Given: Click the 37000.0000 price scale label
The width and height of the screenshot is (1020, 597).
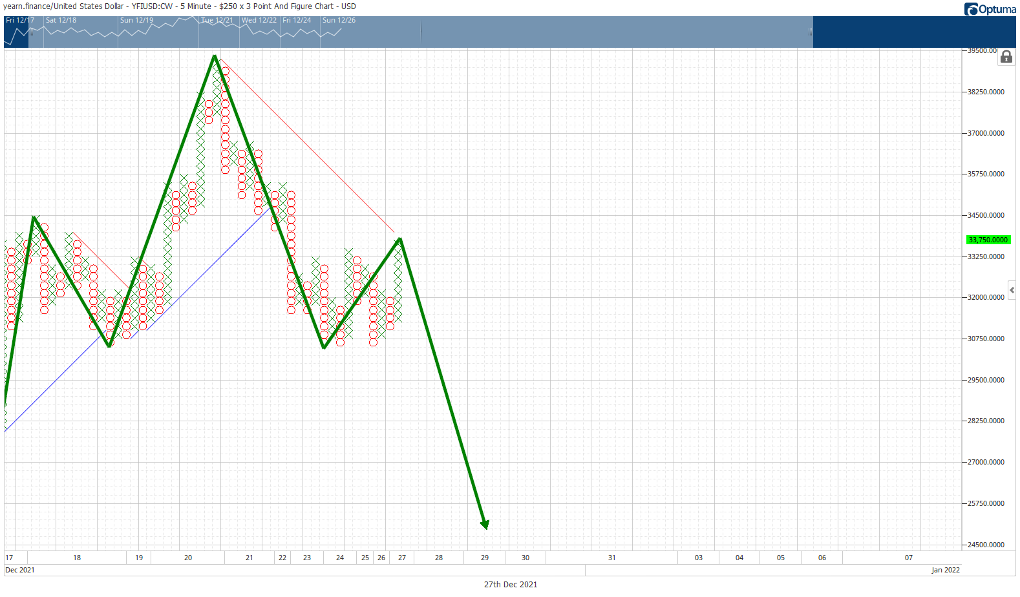Looking at the screenshot, I should [986, 133].
